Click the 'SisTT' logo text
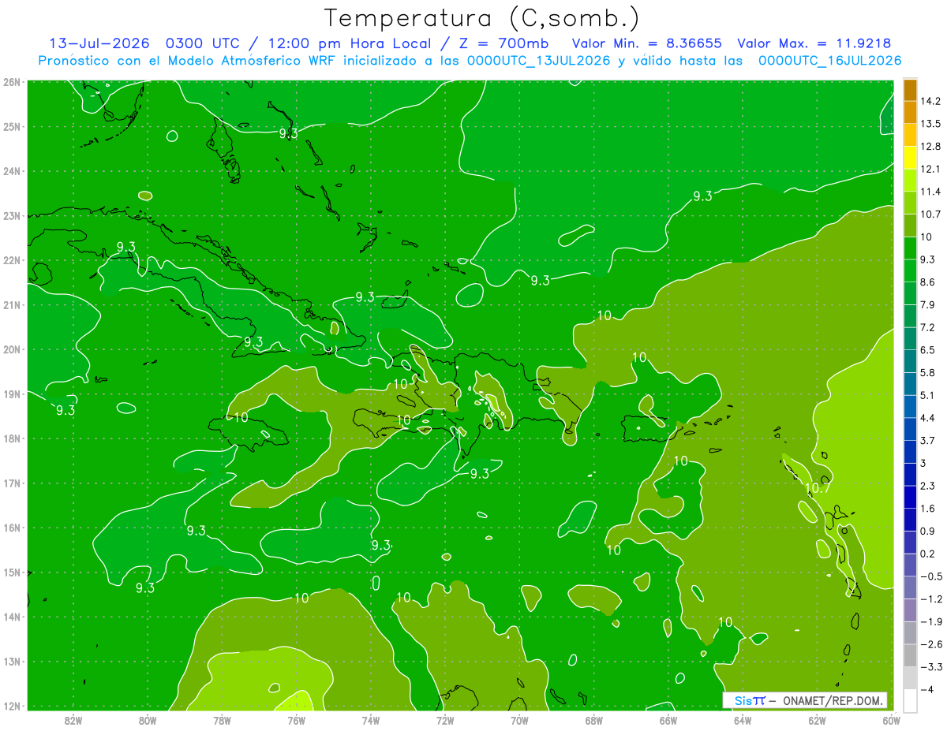The image size is (947, 731). click(x=750, y=700)
